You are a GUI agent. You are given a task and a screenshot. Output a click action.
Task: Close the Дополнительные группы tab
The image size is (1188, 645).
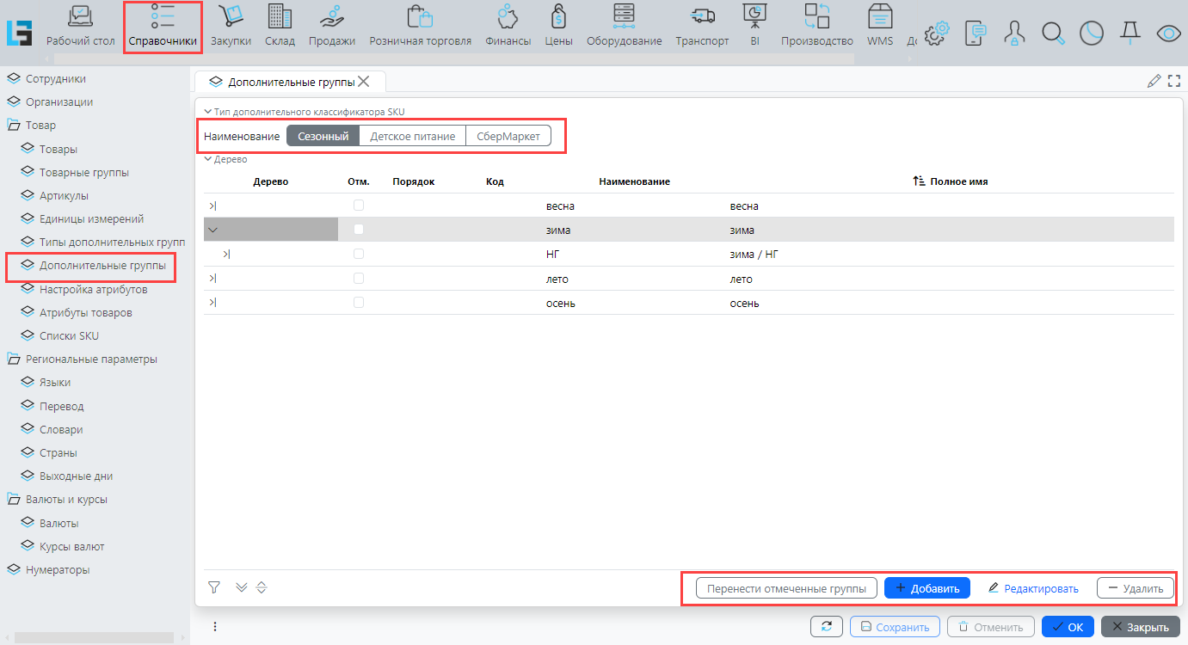[364, 81]
